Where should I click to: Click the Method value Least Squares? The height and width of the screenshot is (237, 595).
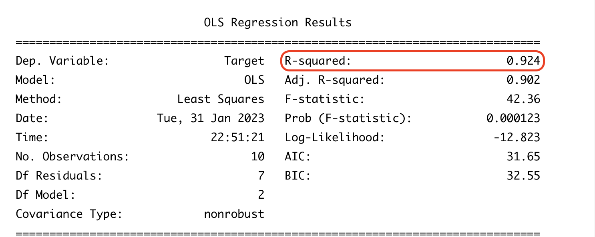pyautogui.click(x=221, y=100)
